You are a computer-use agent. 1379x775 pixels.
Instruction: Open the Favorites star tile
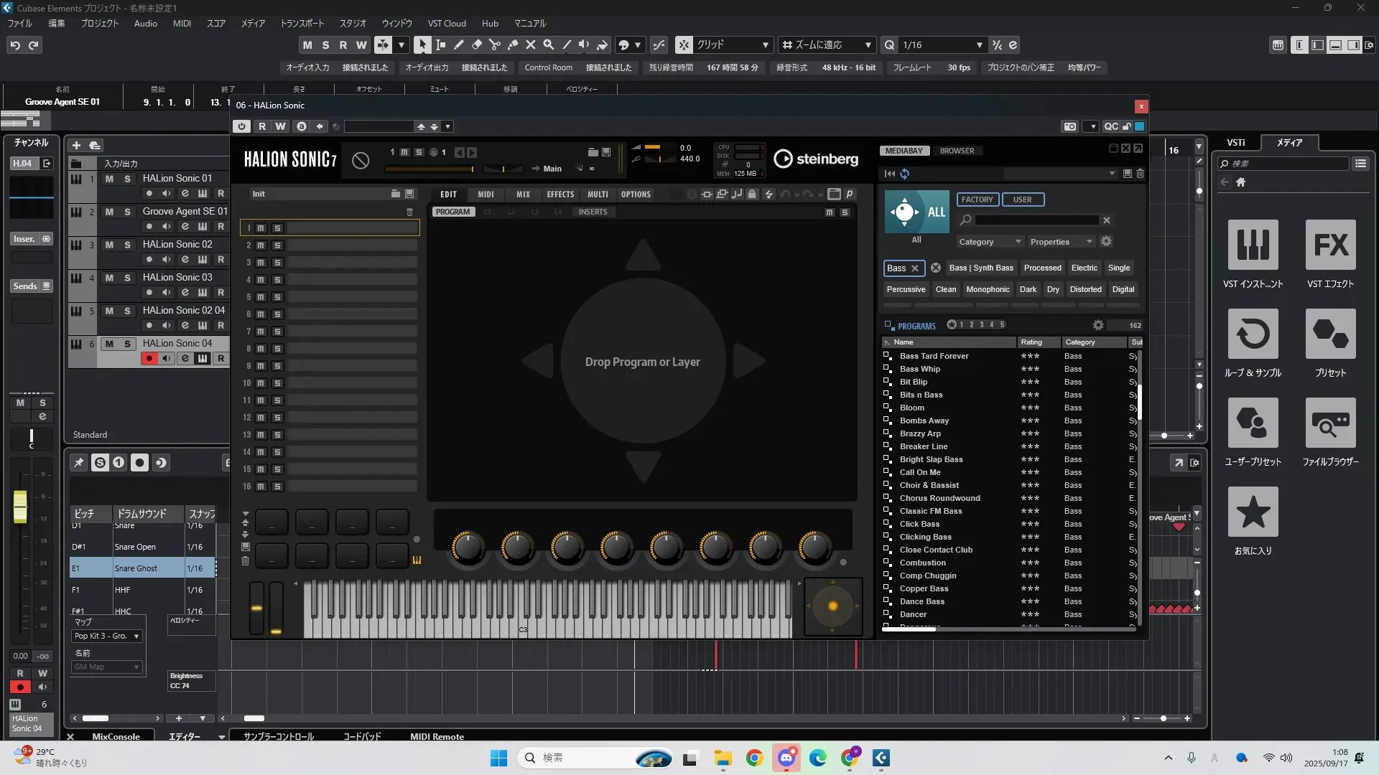(x=1253, y=512)
